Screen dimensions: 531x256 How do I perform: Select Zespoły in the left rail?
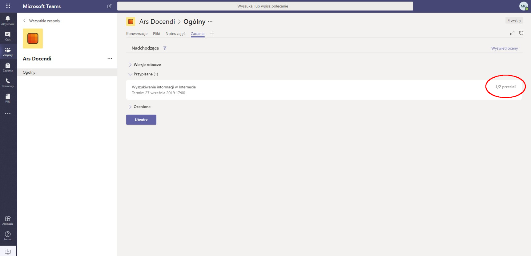(8, 52)
